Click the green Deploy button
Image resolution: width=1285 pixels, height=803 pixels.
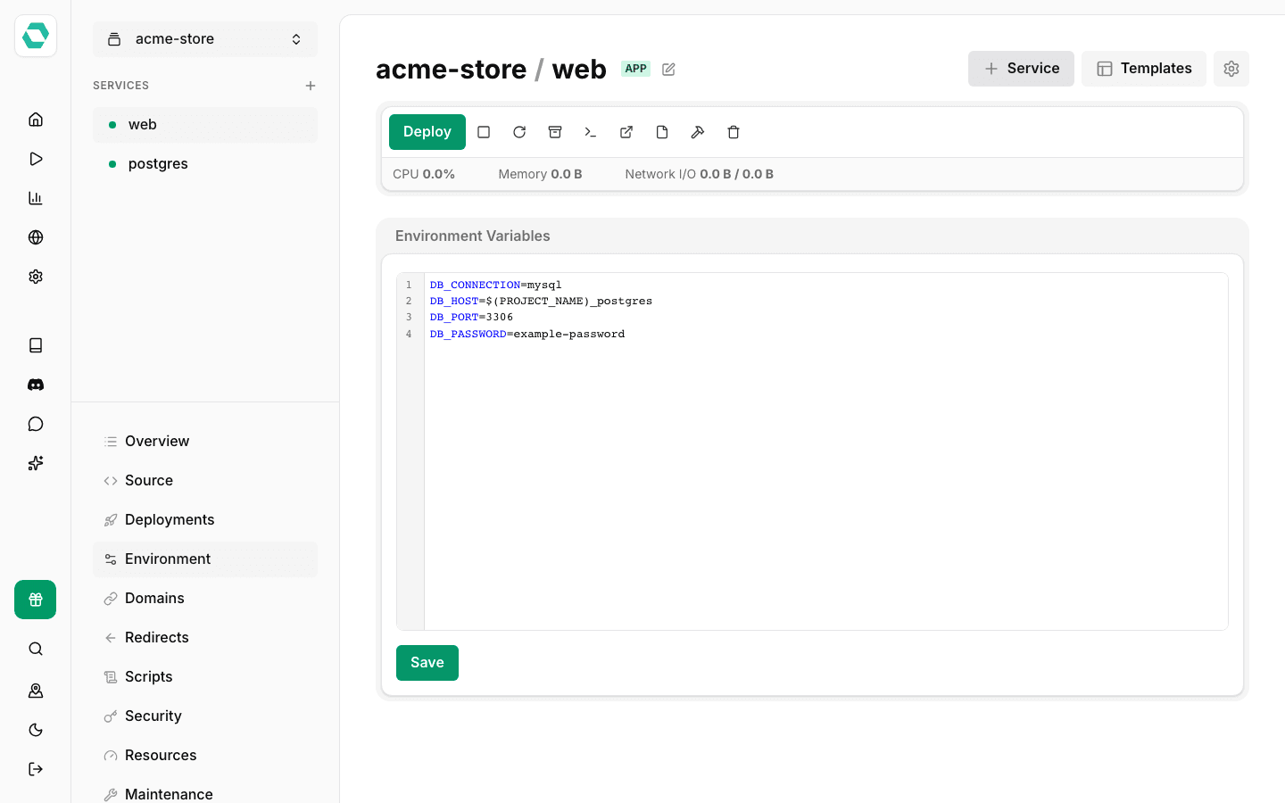427,132
